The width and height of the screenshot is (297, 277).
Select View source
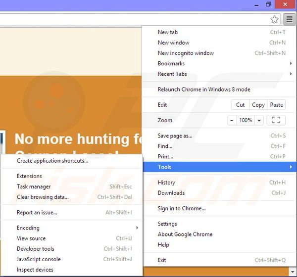pos(72,238)
